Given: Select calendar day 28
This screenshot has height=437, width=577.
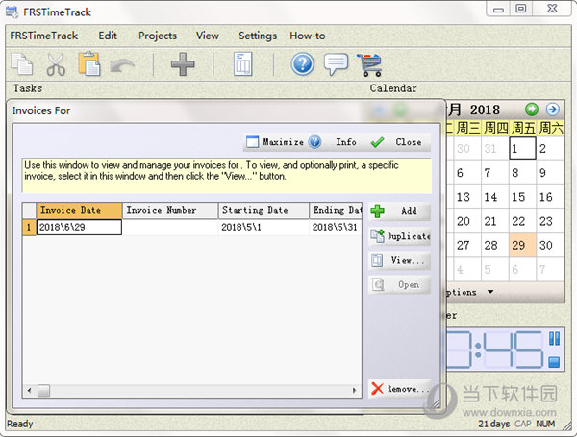Looking at the screenshot, I should [x=495, y=245].
